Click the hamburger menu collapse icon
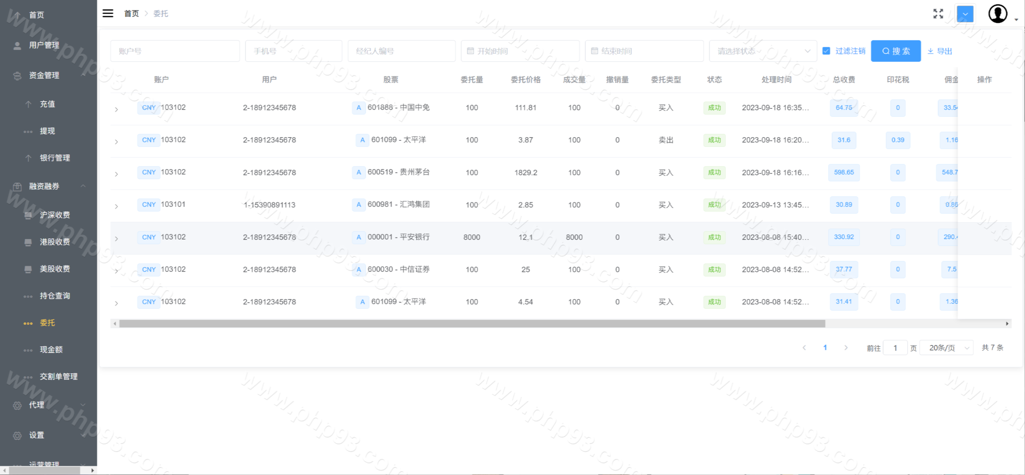The height and width of the screenshot is (475, 1025). (108, 13)
